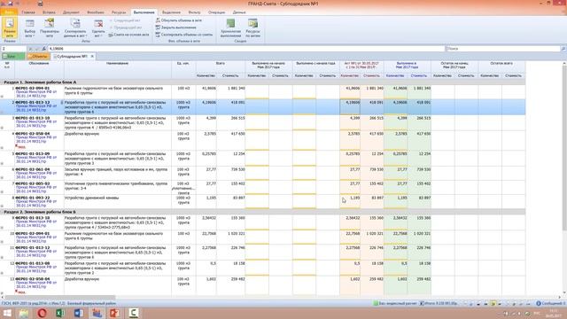The height and width of the screenshot is (319, 567).
Task: Open Excel from the taskbar
Action: [x=60, y=313]
